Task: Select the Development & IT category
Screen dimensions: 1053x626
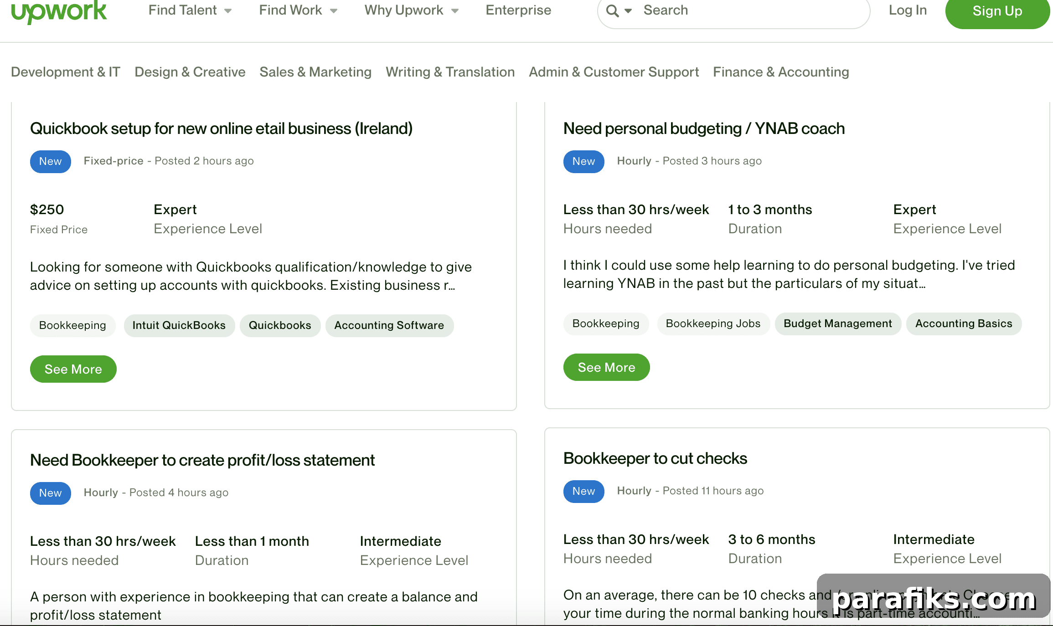Action: coord(66,72)
